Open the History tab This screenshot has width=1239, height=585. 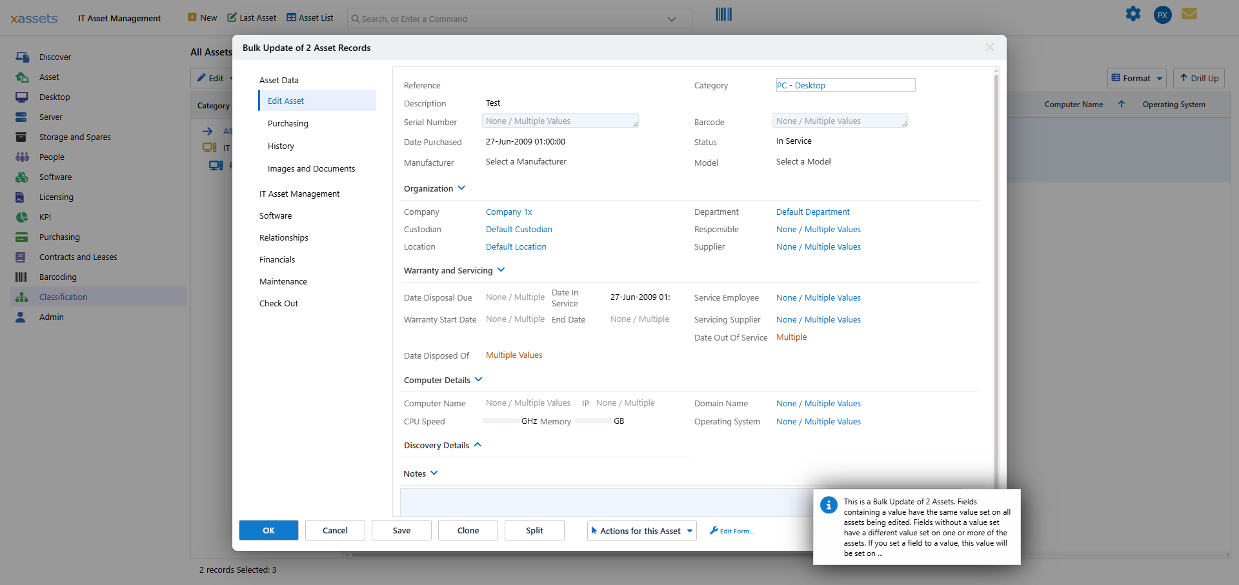281,146
